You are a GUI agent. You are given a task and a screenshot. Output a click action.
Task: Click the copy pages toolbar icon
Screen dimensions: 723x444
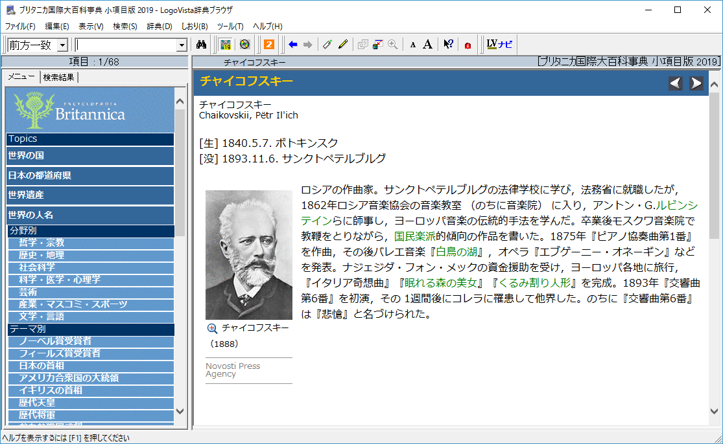(363, 45)
